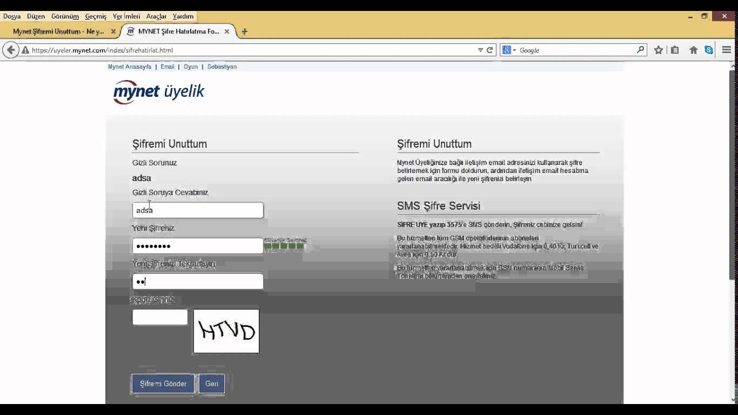Image resolution: width=738 pixels, height=415 pixels.
Task: Click the Home icon in toolbar
Action: coord(694,50)
